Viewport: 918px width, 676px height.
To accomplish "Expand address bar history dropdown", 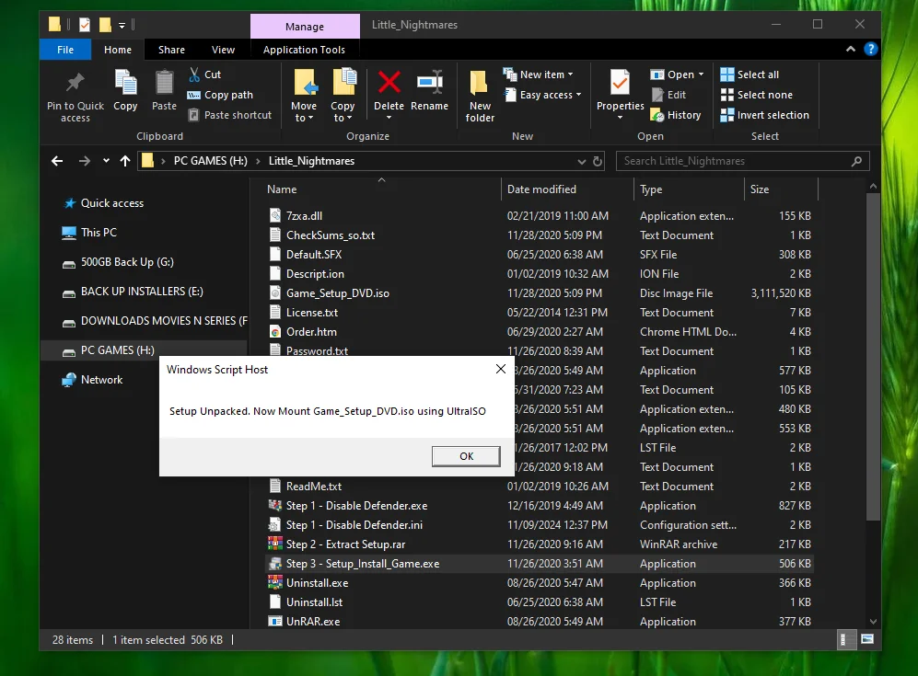I will [x=581, y=161].
